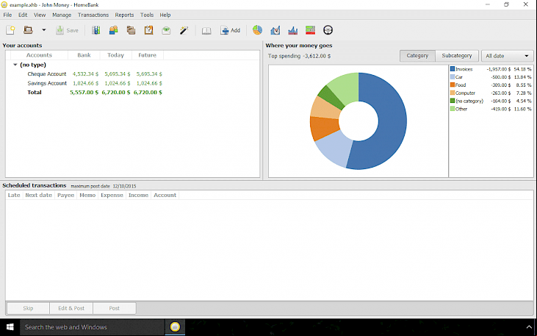Expand the recent files dropdown arrow
The width and height of the screenshot is (537, 336).
44,30
